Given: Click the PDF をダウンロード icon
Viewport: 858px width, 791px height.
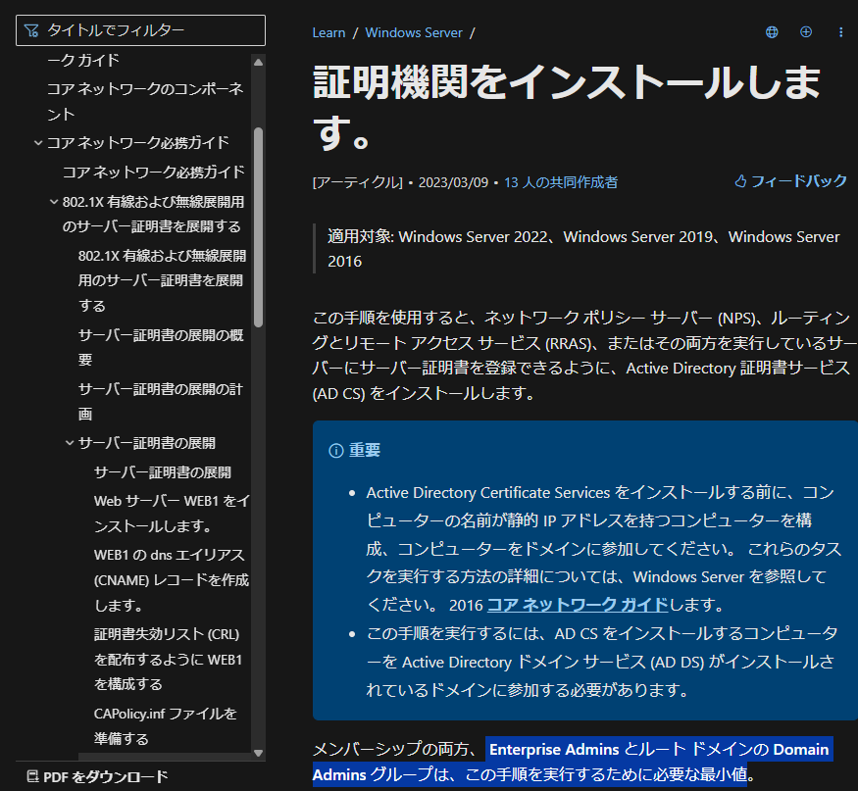Looking at the screenshot, I should click(32, 776).
